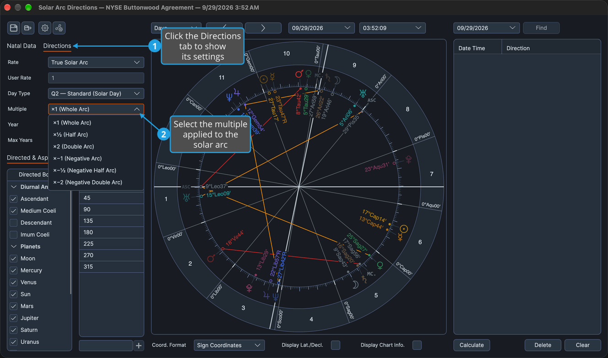Image resolution: width=608 pixels, height=358 pixels.
Task: Toggle the Mercury checkbox
Action: (14, 270)
